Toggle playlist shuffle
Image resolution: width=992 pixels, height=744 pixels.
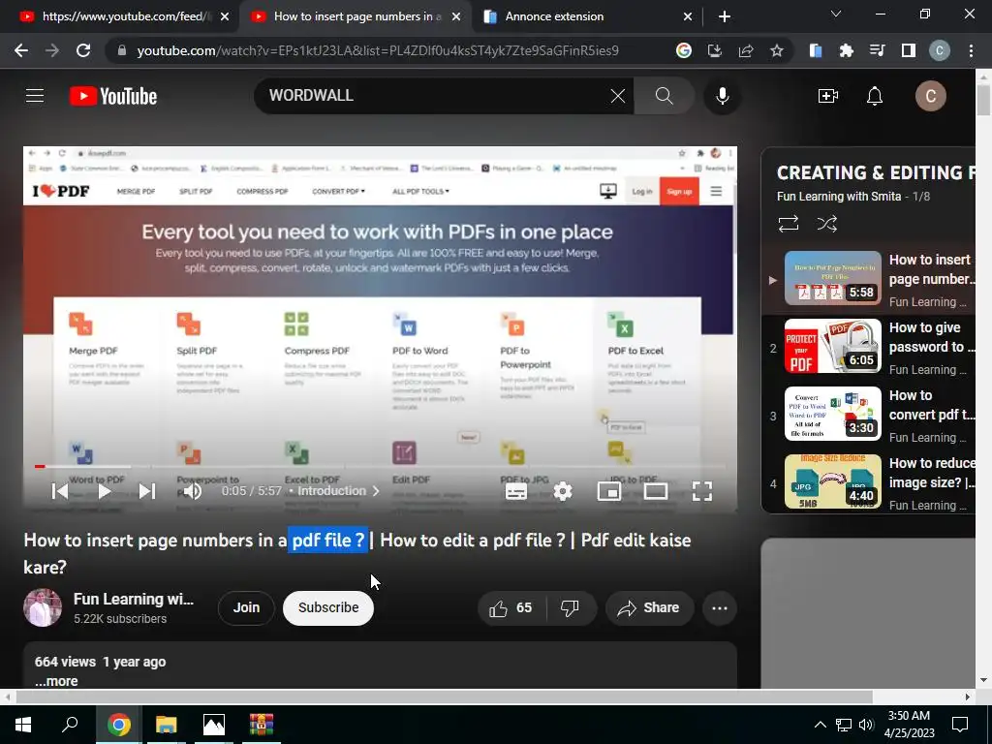[826, 224]
